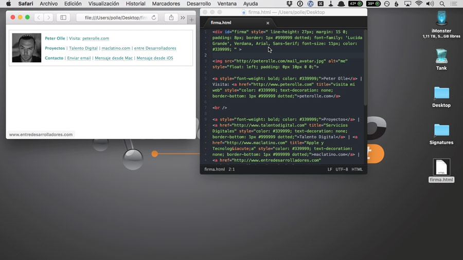Open the Apple menu
Screen dimensions: 463x260
click(x=9, y=4)
